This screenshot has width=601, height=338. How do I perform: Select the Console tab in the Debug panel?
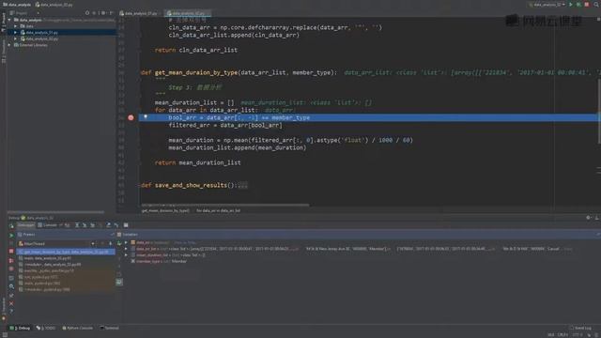click(x=48, y=225)
